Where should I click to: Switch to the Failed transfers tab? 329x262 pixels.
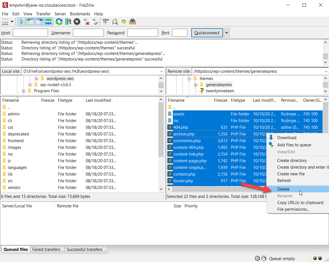click(x=46, y=249)
